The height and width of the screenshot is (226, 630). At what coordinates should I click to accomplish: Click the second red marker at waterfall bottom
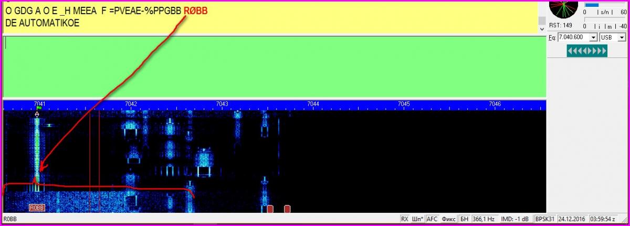click(287, 209)
